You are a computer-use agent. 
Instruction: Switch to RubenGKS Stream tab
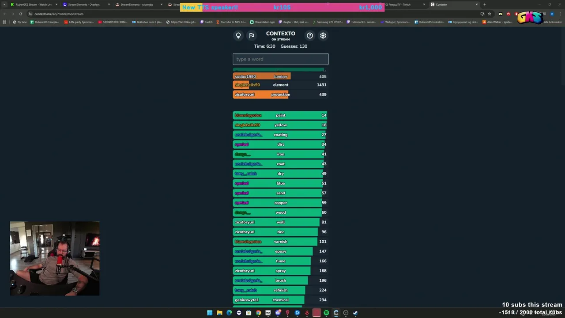(x=34, y=4)
